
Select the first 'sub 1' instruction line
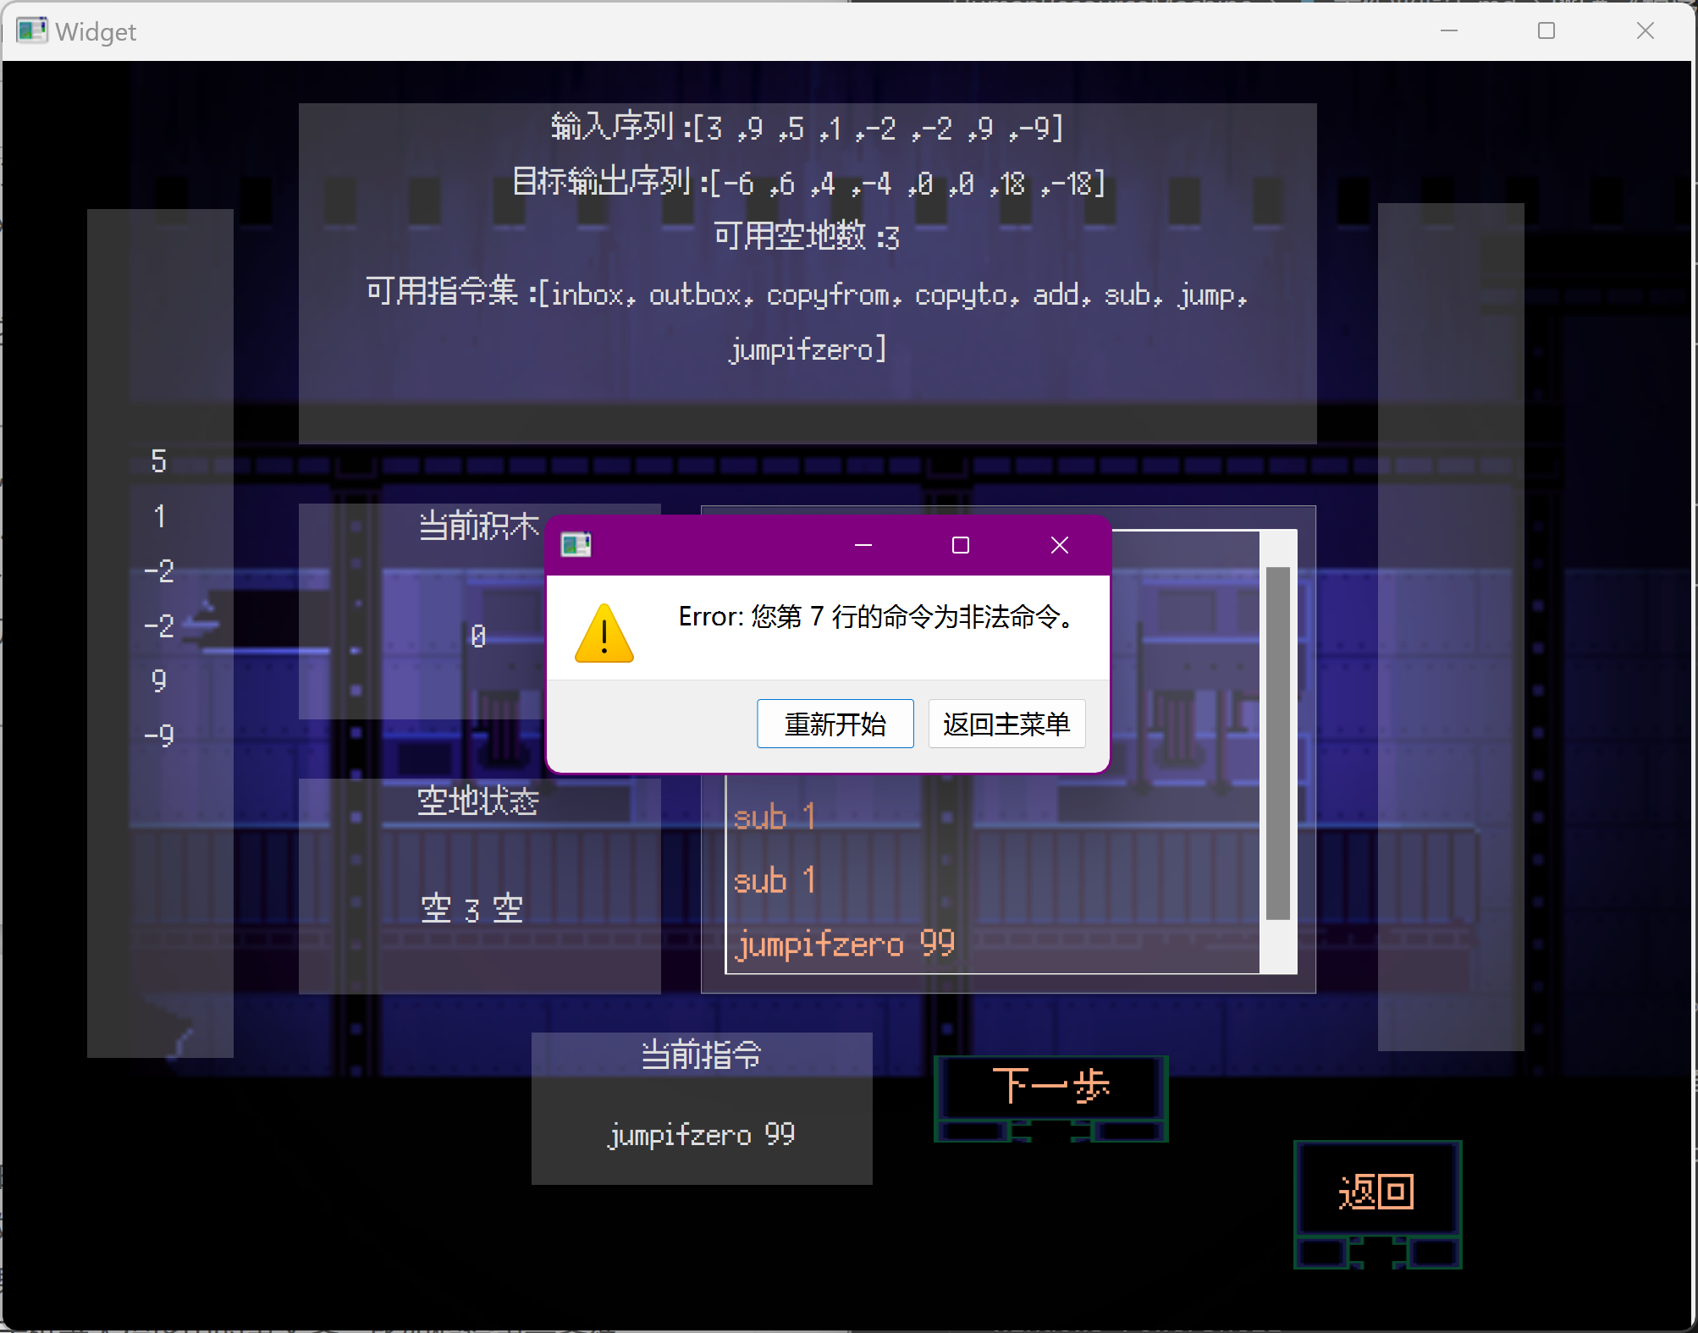coord(774,817)
